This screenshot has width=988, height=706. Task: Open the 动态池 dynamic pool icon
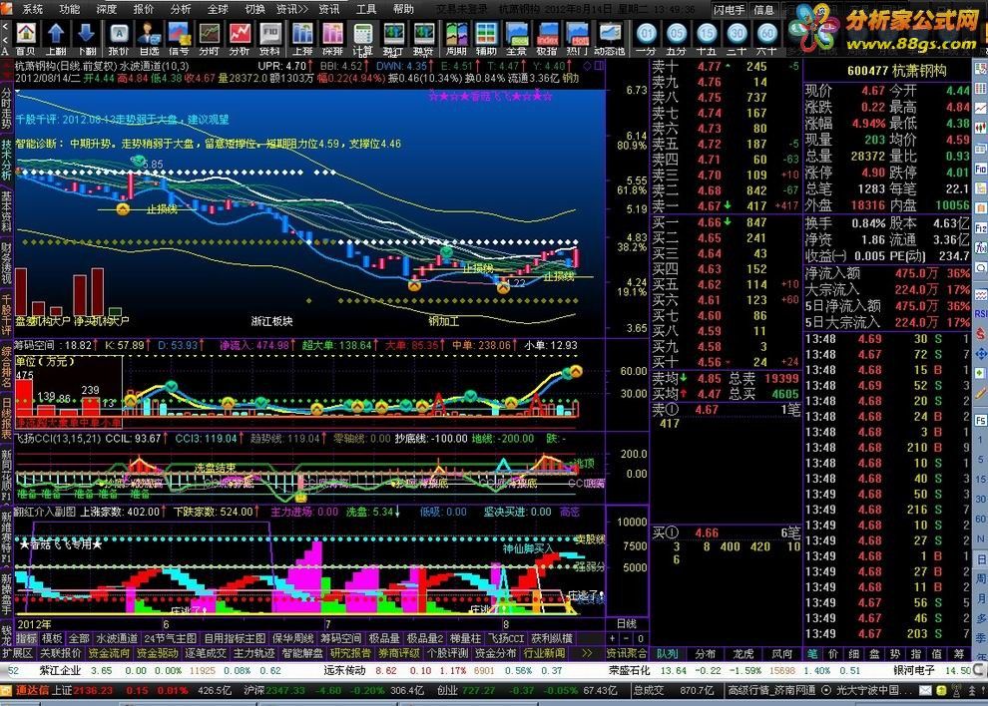(x=610, y=39)
